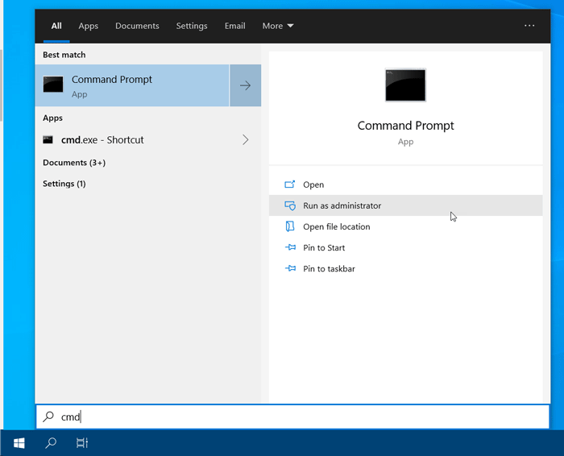Choose Open file location
This screenshot has width=564, height=456.
coord(406,226)
